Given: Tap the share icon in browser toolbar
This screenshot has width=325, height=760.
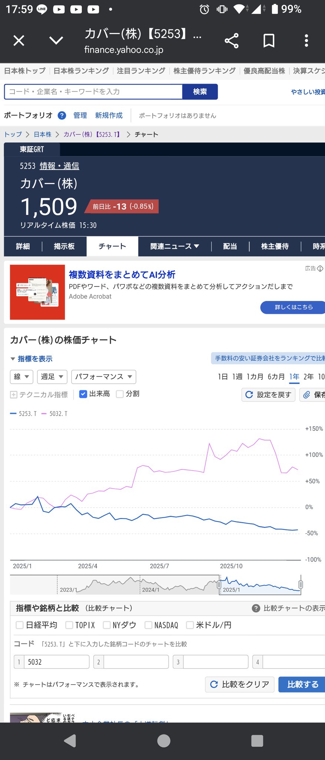Looking at the screenshot, I should [x=232, y=40].
